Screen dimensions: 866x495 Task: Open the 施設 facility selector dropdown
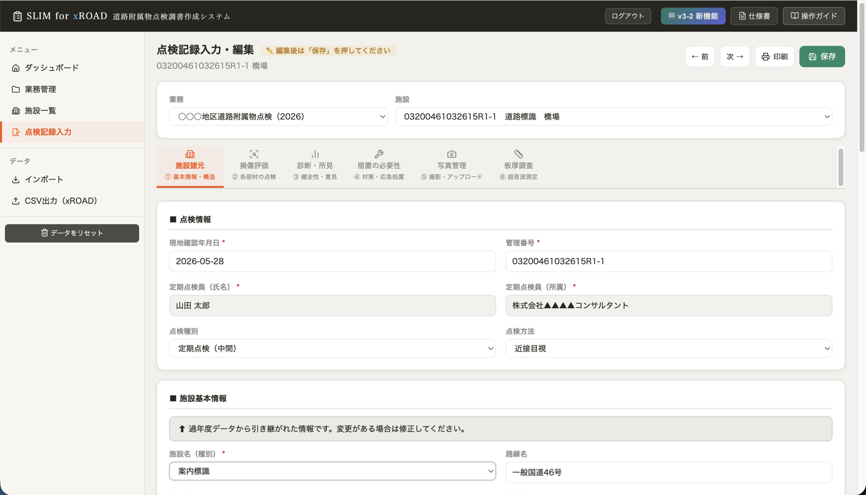click(614, 117)
